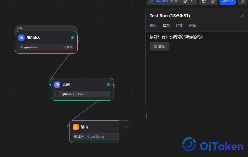This screenshot has width=248, height=157.
Task: Click the output handle of 用户输入 node
Action: click(78, 38)
